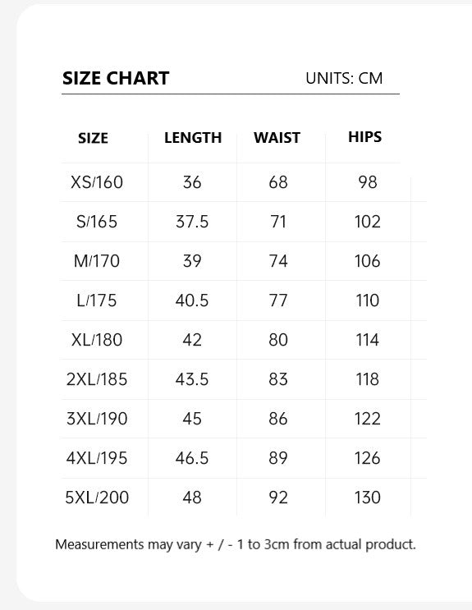Select the LENGTH column header
The width and height of the screenshot is (472, 610).
point(193,138)
